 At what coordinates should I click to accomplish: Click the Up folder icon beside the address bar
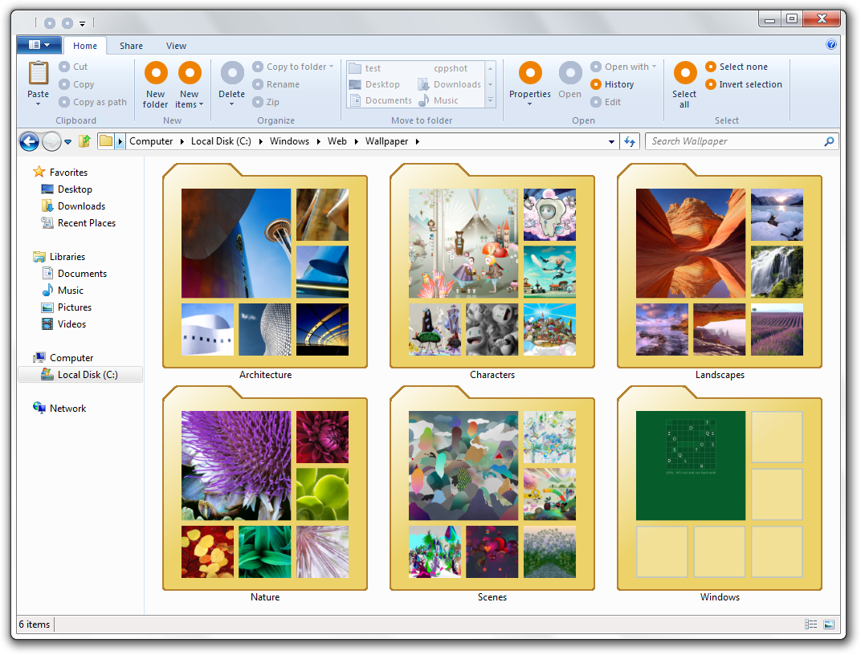pyautogui.click(x=84, y=142)
